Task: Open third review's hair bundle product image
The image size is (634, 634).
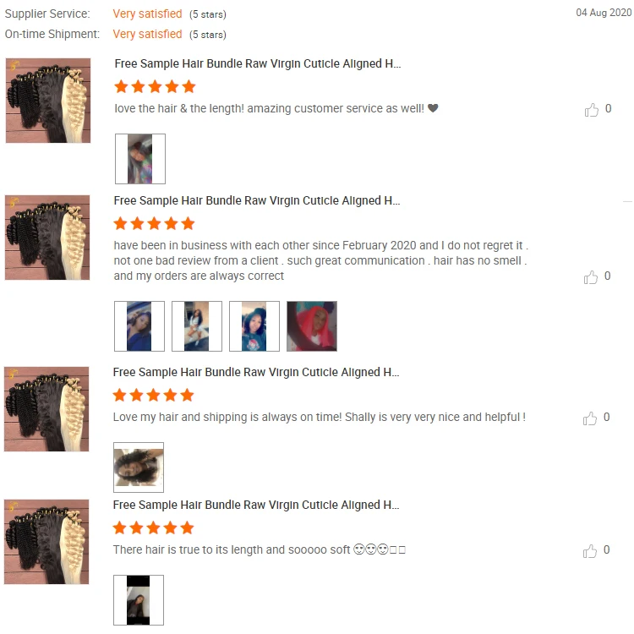Action: coord(46,409)
